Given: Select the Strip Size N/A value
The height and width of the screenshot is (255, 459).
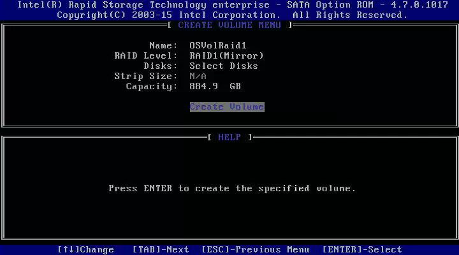Looking at the screenshot, I should (198, 76).
